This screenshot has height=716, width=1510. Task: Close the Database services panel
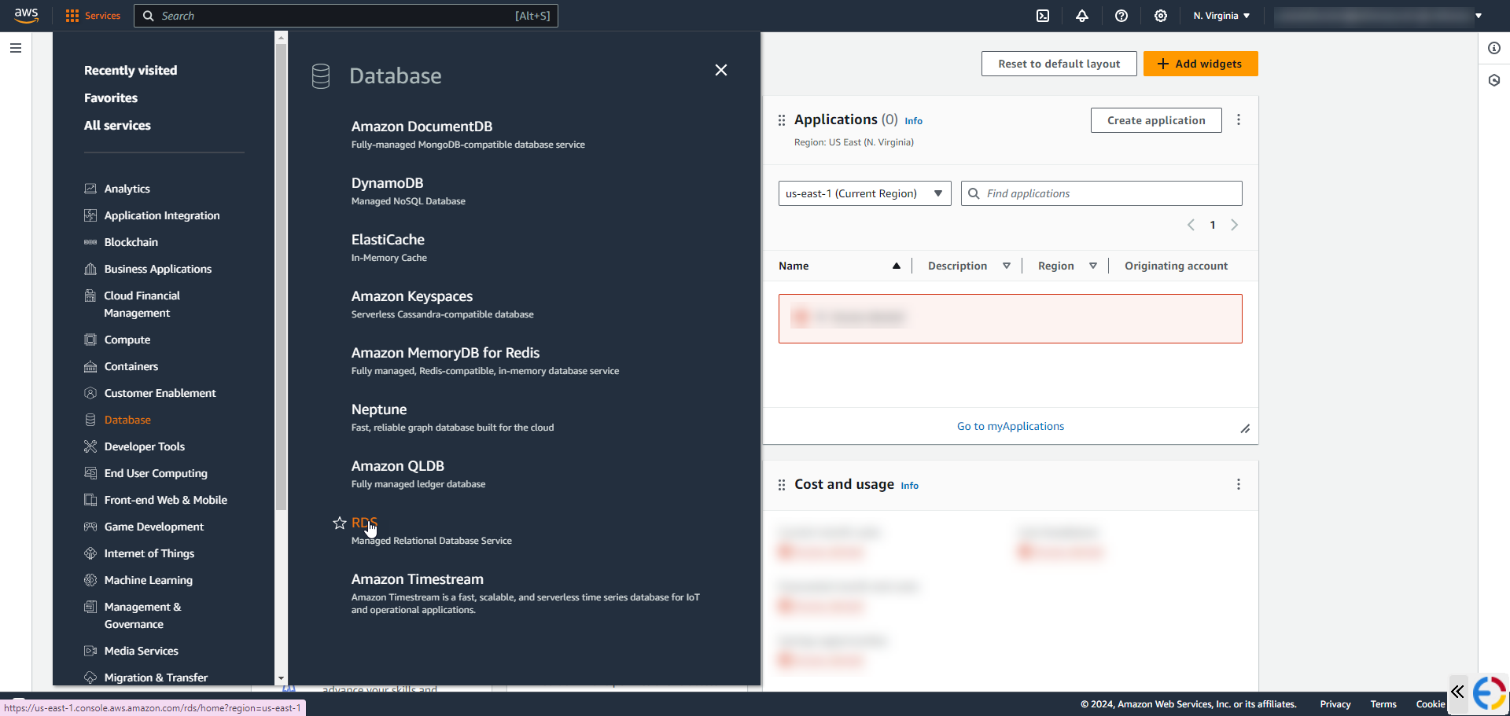(x=720, y=70)
